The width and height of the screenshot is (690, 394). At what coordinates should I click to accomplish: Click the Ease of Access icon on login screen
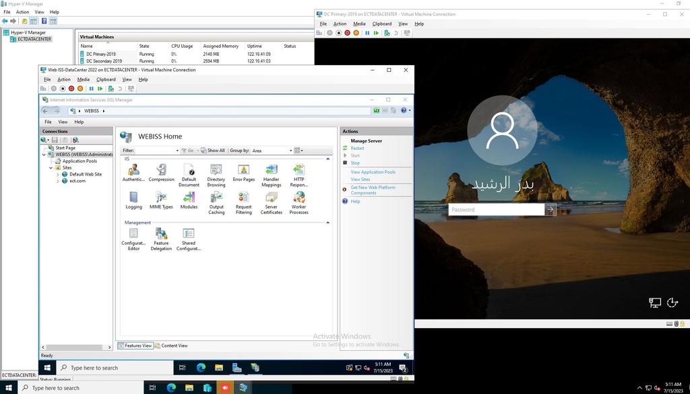[672, 302]
